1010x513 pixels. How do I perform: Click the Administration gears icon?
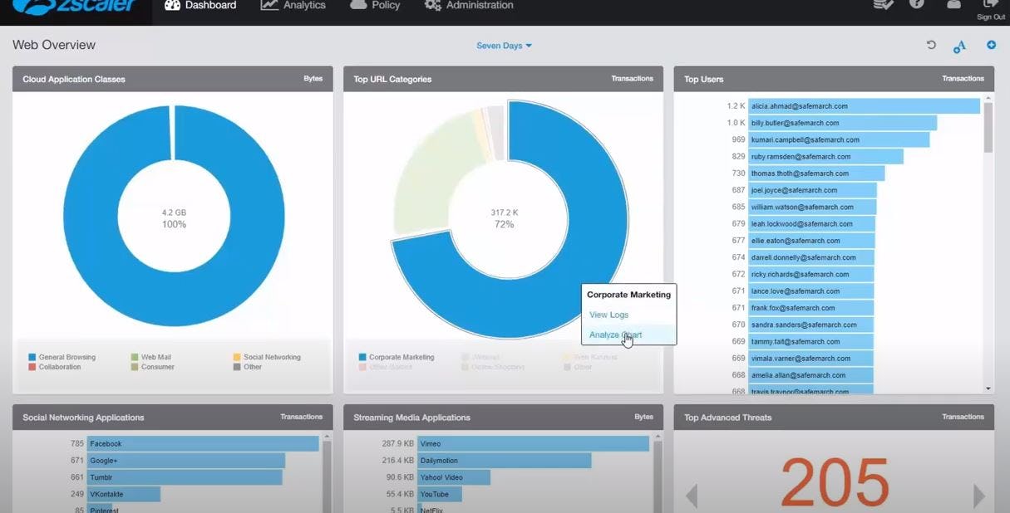coord(432,6)
